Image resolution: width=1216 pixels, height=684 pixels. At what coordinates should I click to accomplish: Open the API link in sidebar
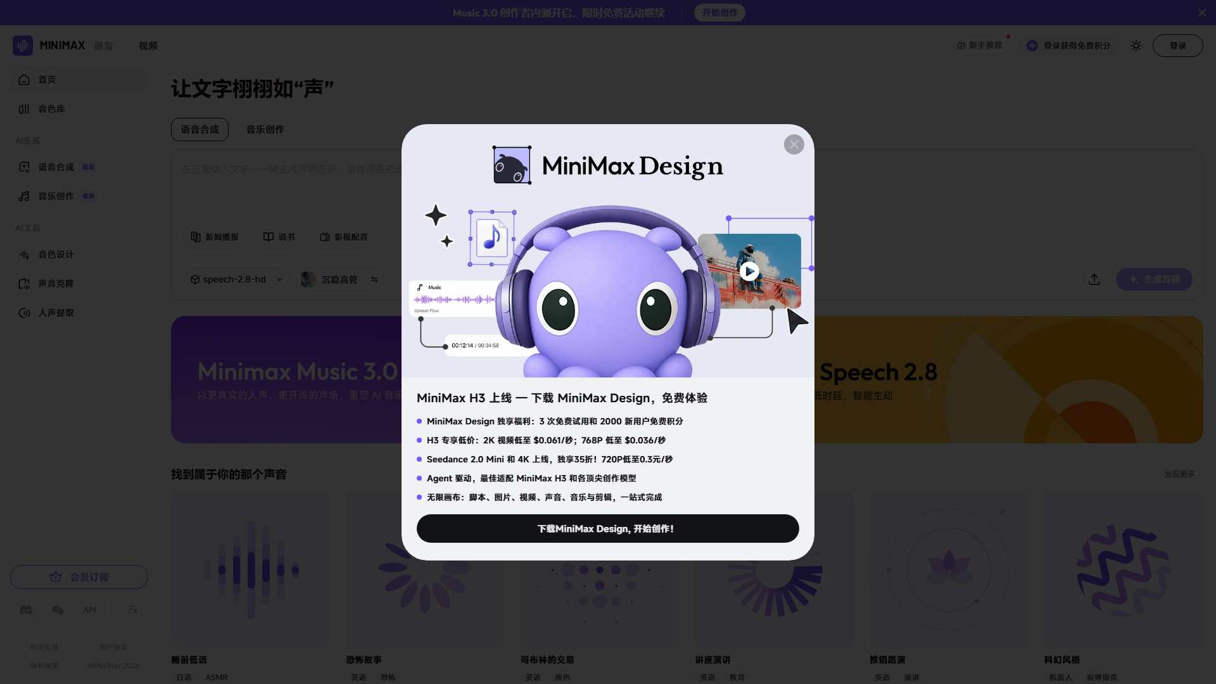coord(90,609)
